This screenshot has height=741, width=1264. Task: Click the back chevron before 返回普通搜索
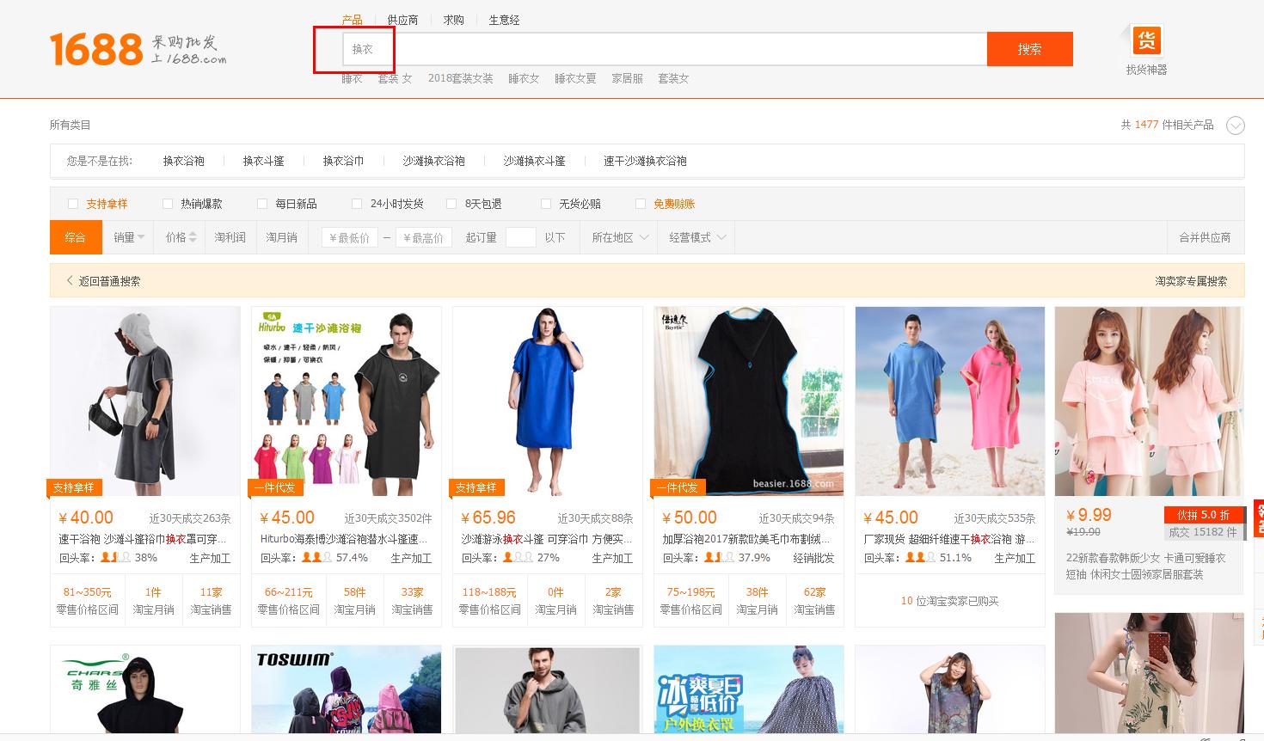coord(70,281)
